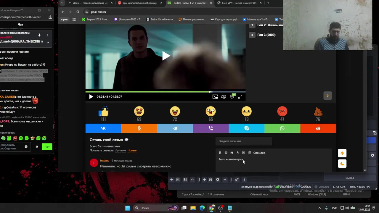Open the Stake: Онлайн-кази bookmark
Viewport: 379px width, 213px height.
(161, 20)
